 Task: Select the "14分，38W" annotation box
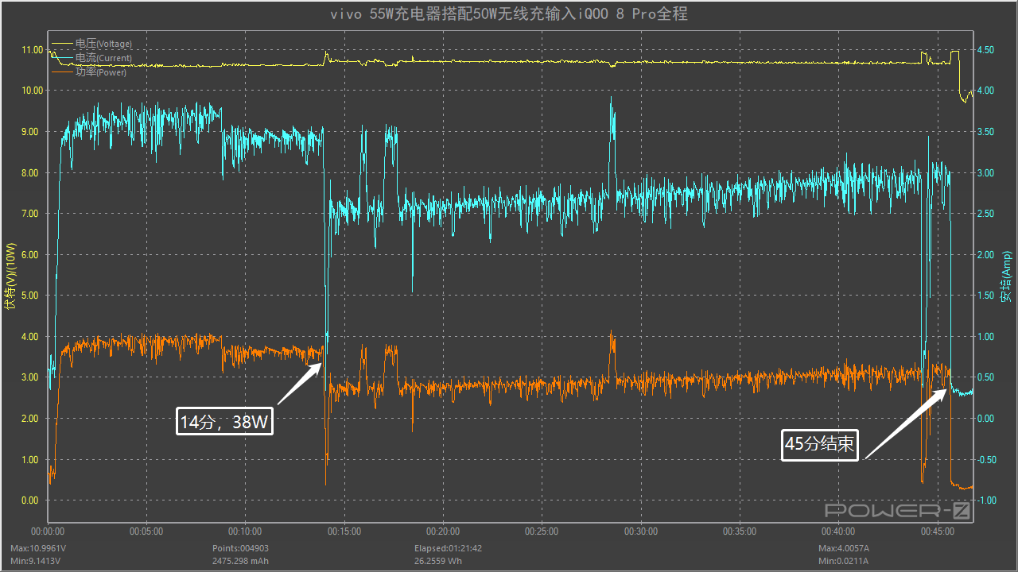coord(225,422)
